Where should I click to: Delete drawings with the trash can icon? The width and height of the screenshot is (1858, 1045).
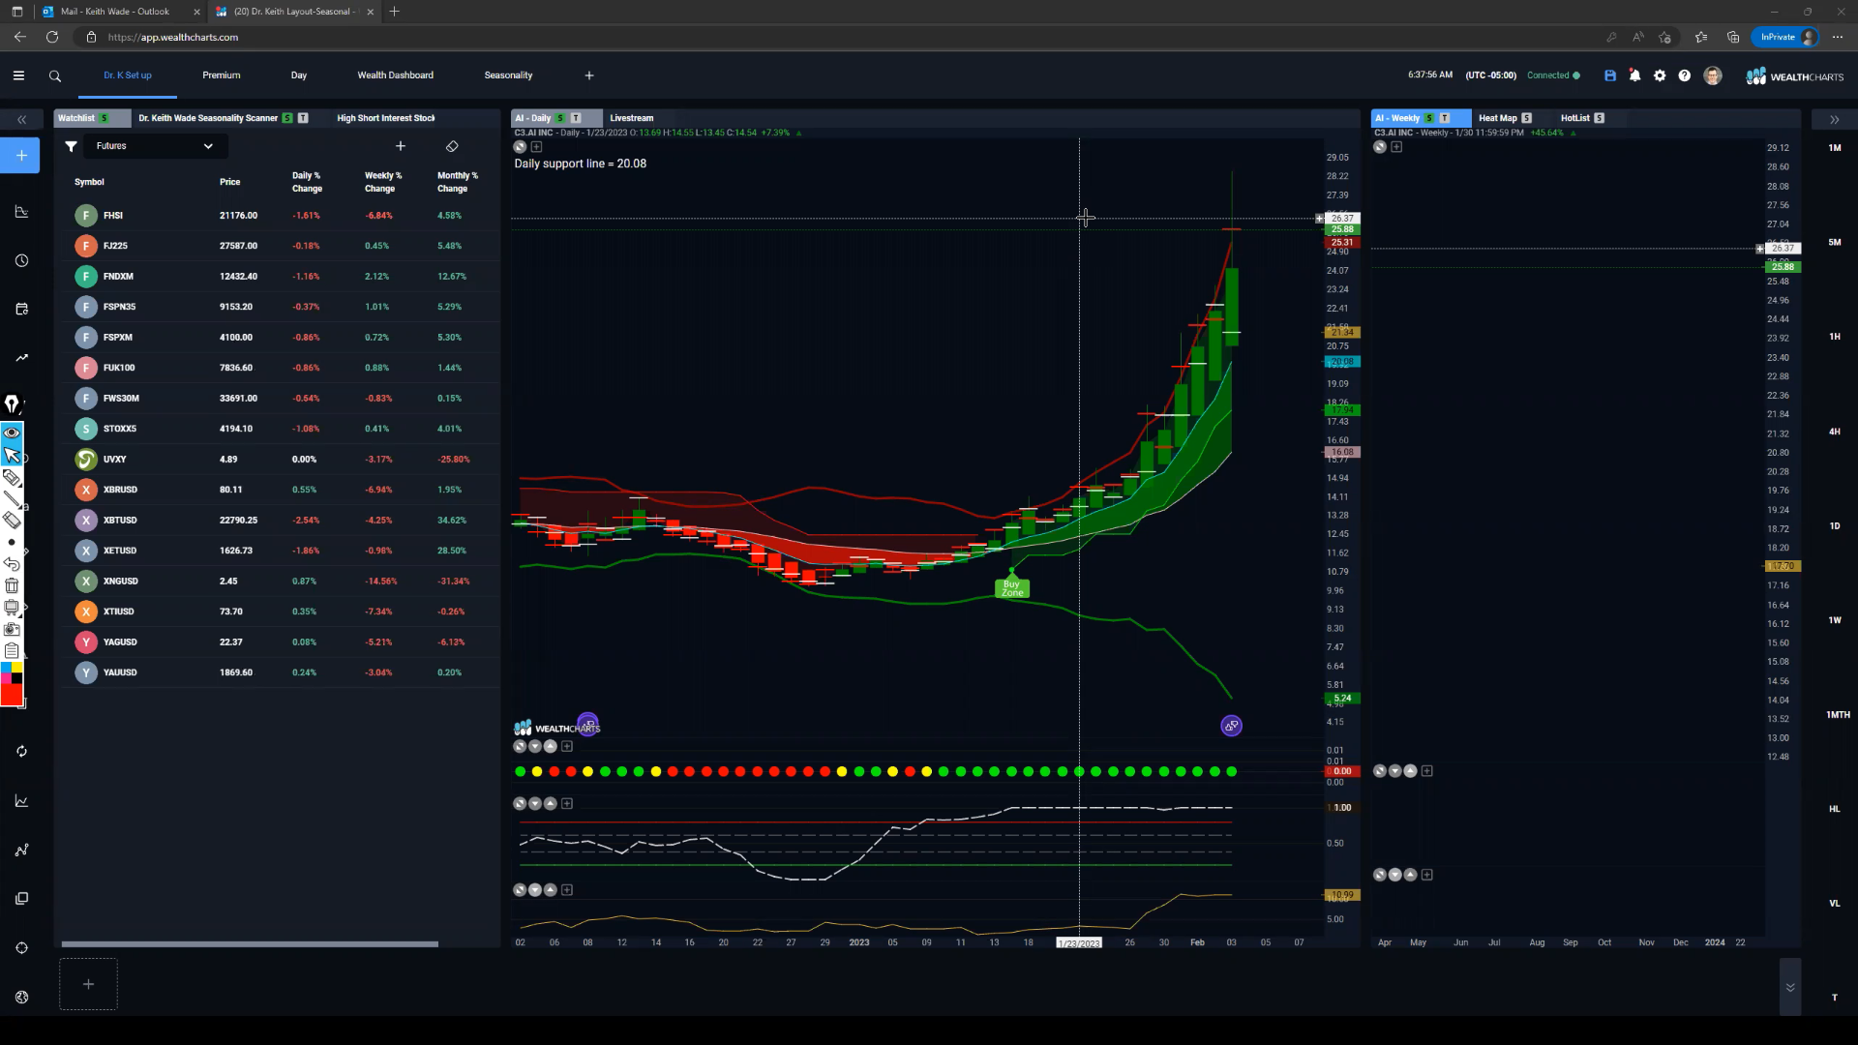(x=12, y=585)
